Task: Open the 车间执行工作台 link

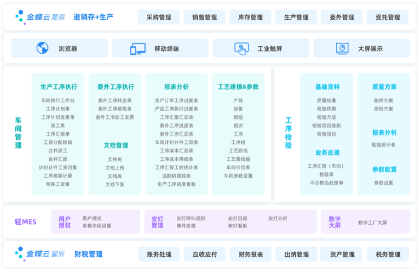Action: (x=58, y=100)
